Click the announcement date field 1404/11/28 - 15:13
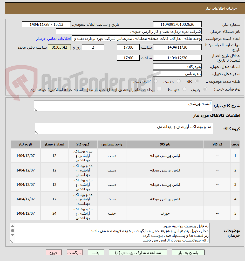Screen dimensions: 245x261 46,24
